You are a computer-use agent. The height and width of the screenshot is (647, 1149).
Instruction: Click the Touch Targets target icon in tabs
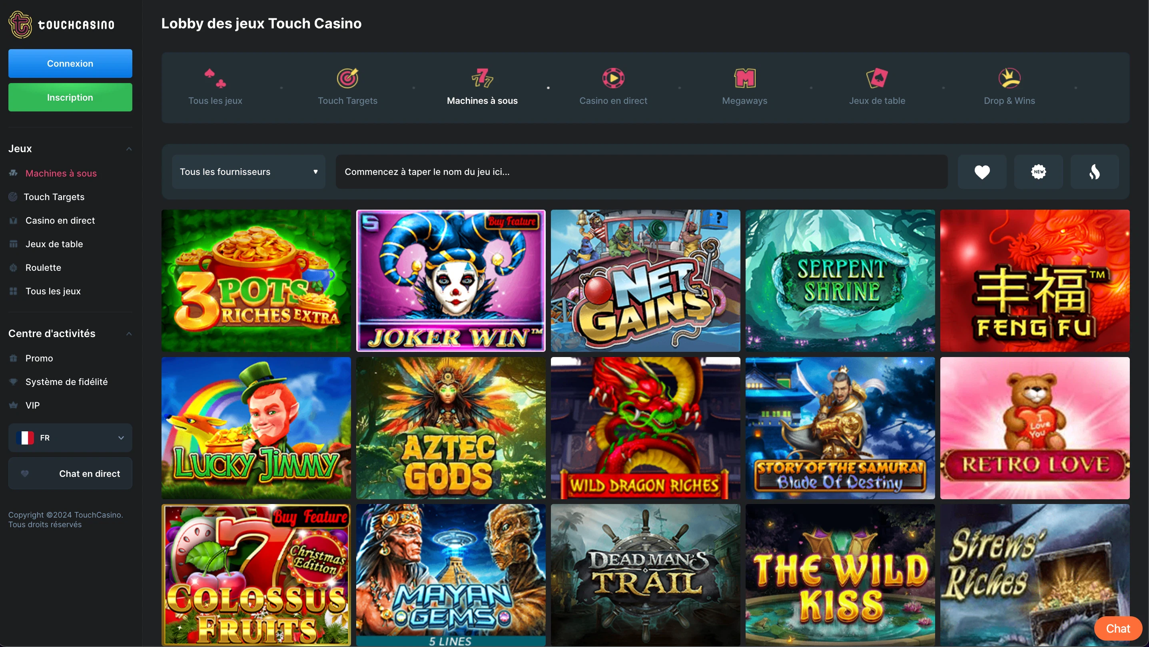click(x=347, y=78)
